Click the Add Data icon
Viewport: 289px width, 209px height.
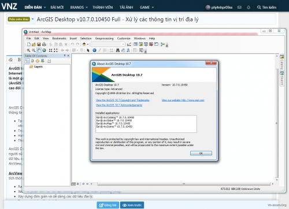pyautogui.click(x=84, y=44)
